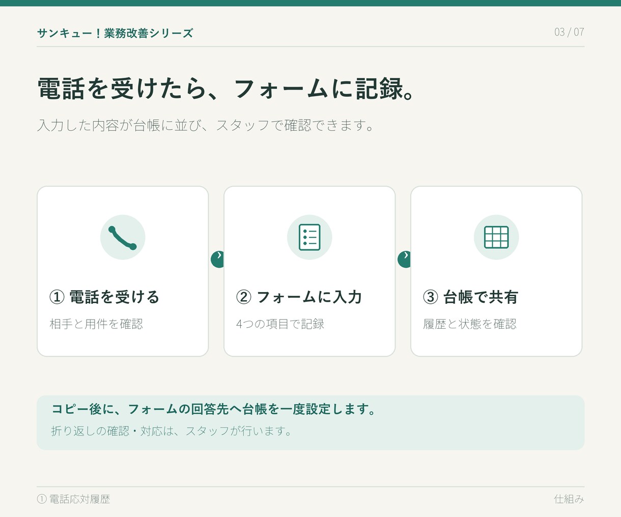Click the note '折り返しの確認・対応は、スタッフが行います。'

pyautogui.click(x=173, y=431)
